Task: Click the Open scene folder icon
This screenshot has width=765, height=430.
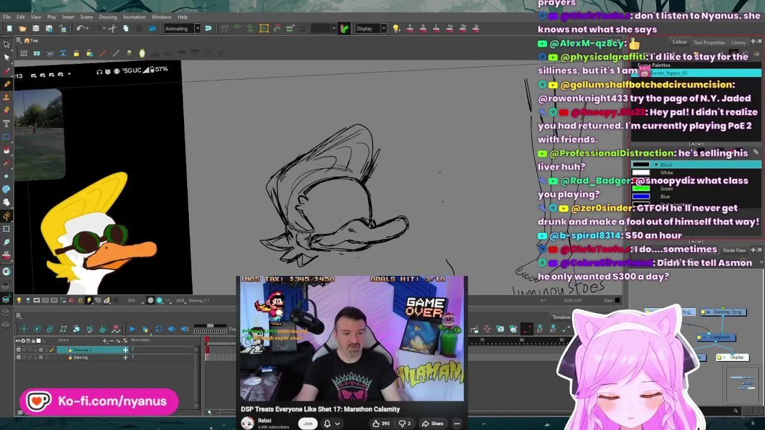Action: (x=22, y=29)
